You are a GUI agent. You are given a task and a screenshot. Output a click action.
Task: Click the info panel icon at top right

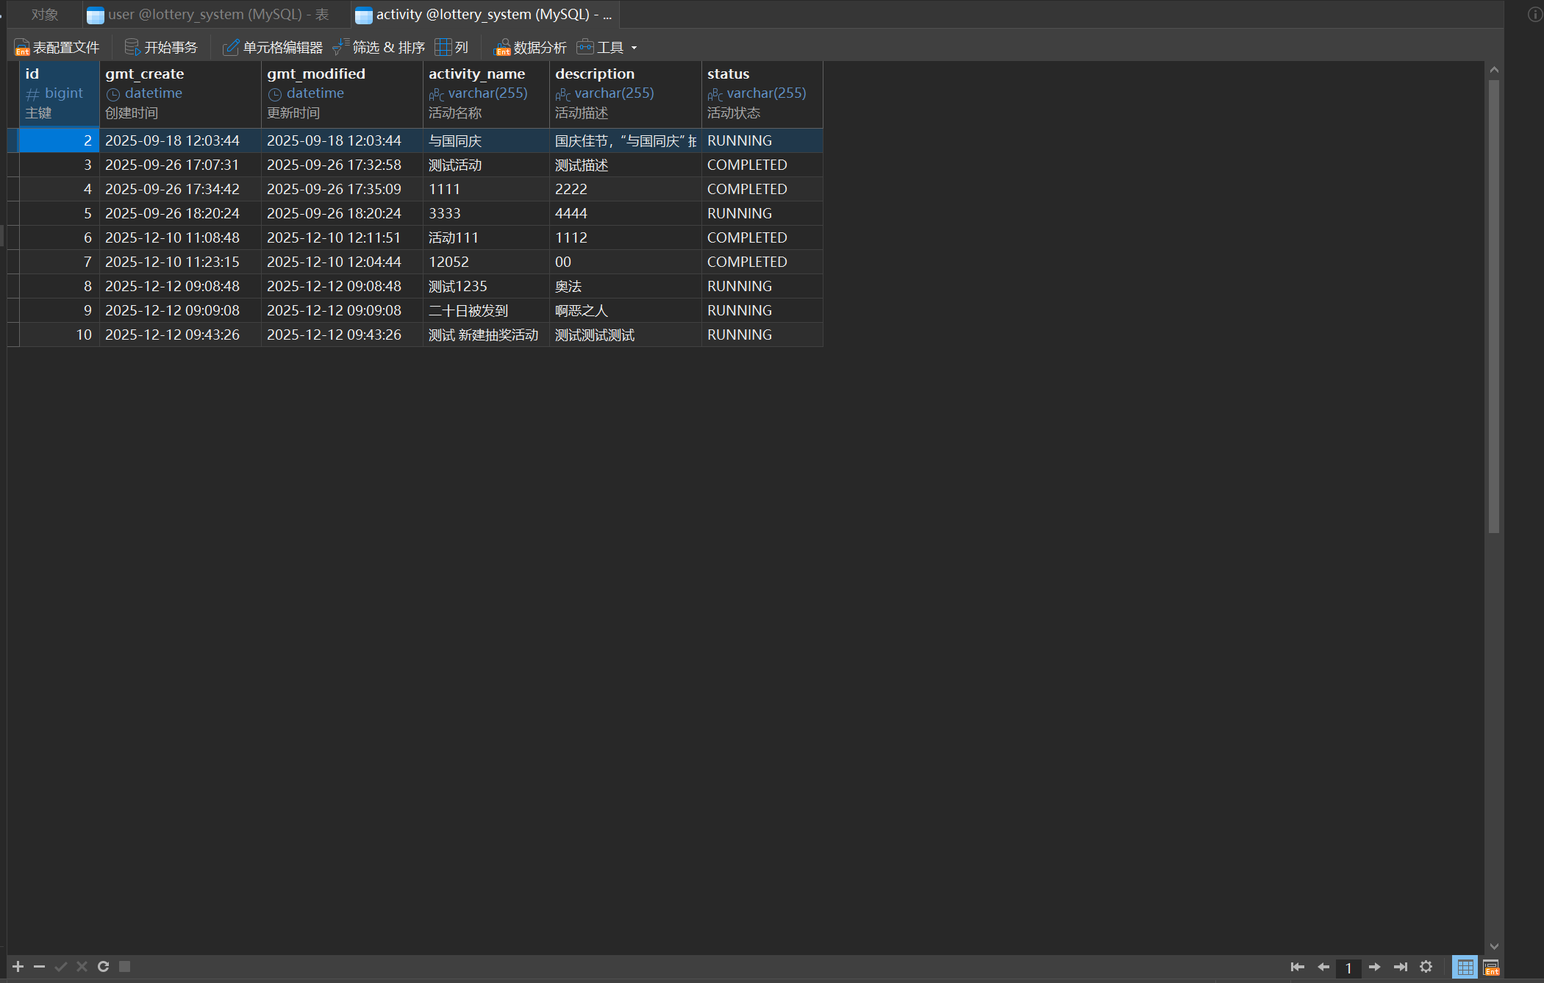[1534, 15]
